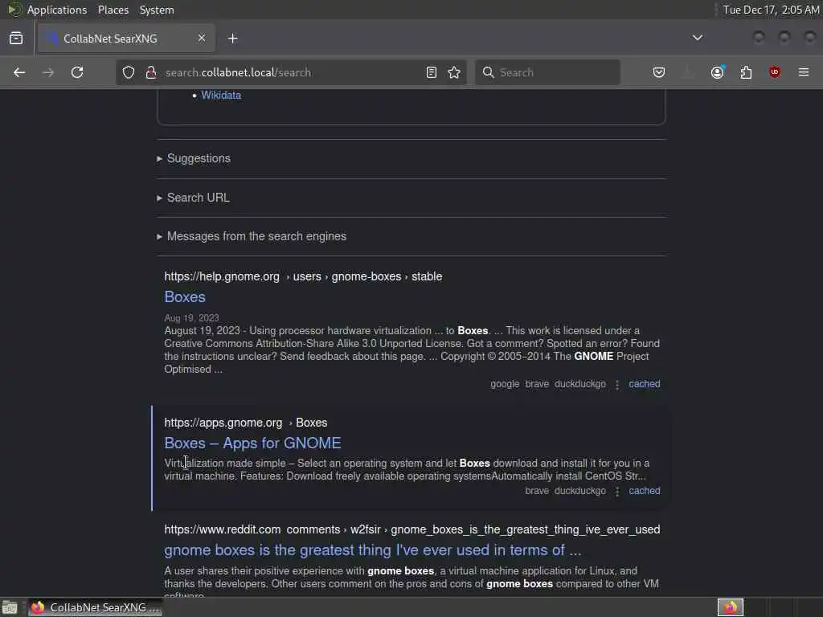This screenshot has height=617, width=823.
Task: Expand Messages from the search engines
Action: pyautogui.click(x=252, y=237)
